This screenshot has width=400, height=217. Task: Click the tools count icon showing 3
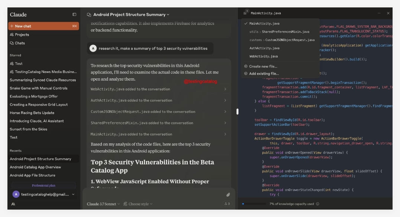227,204
